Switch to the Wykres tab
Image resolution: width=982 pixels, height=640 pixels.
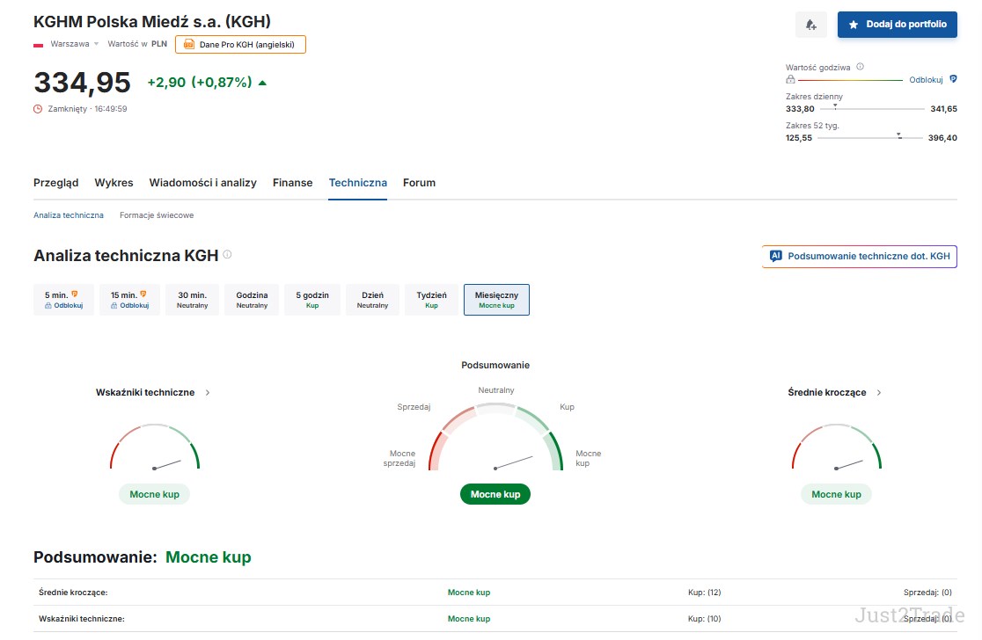coord(114,183)
